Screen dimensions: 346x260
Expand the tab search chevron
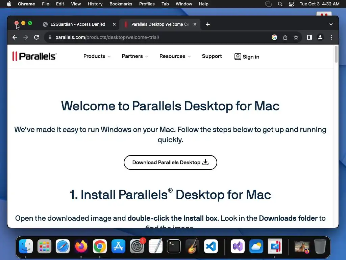331,24
